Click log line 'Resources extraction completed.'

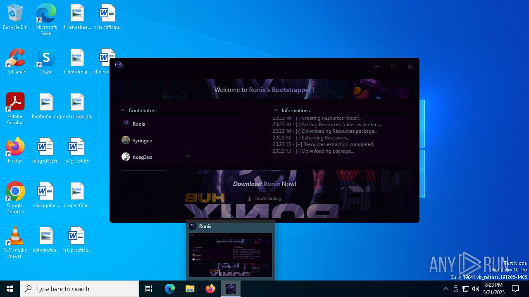tap(323, 144)
